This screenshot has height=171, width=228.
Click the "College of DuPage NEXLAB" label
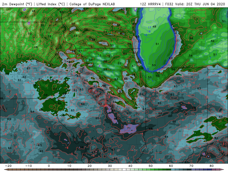[92, 4]
